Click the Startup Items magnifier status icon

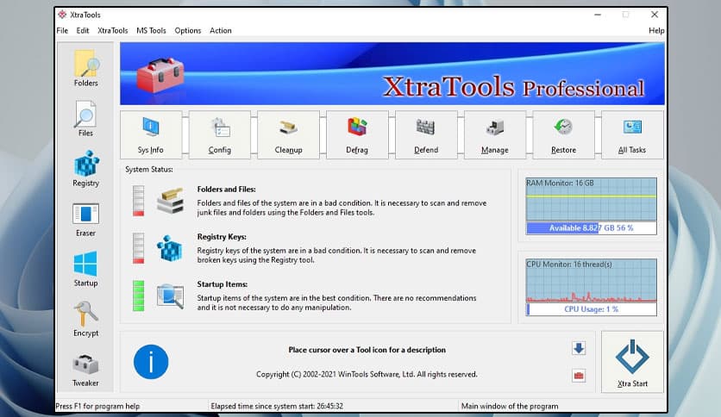tap(170, 296)
